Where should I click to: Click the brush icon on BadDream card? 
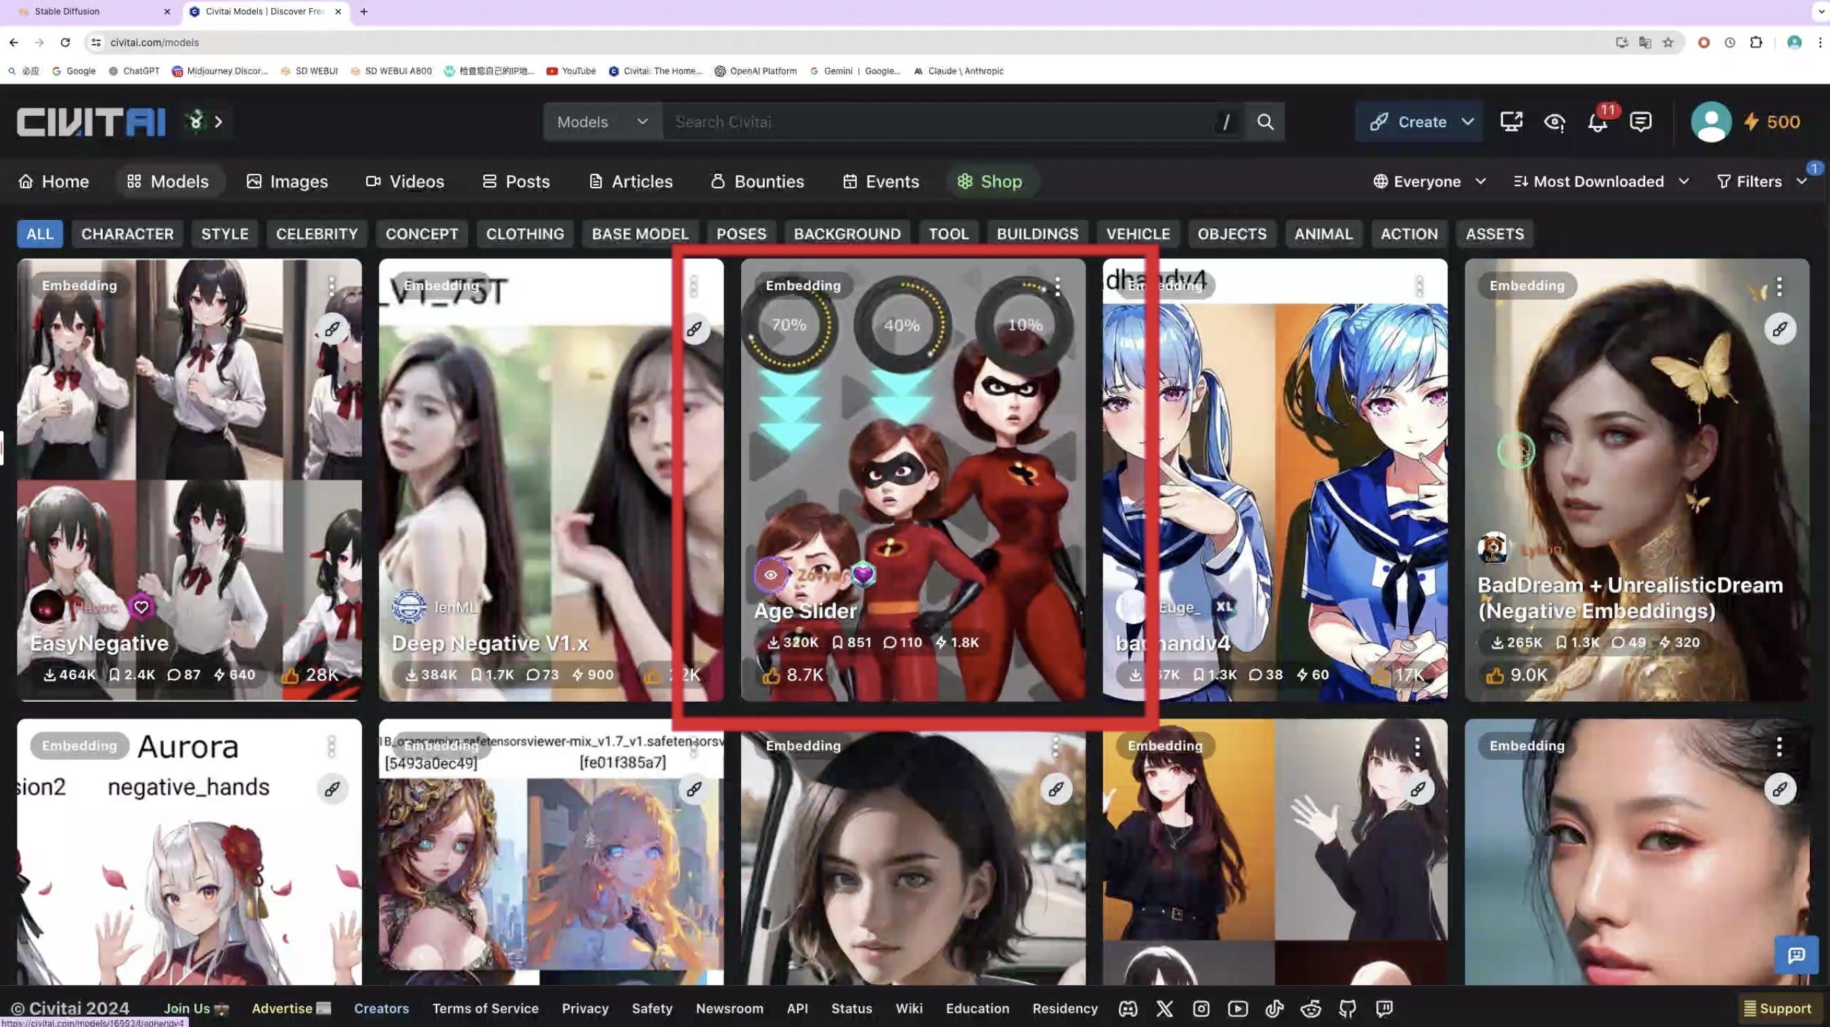tap(1779, 329)
